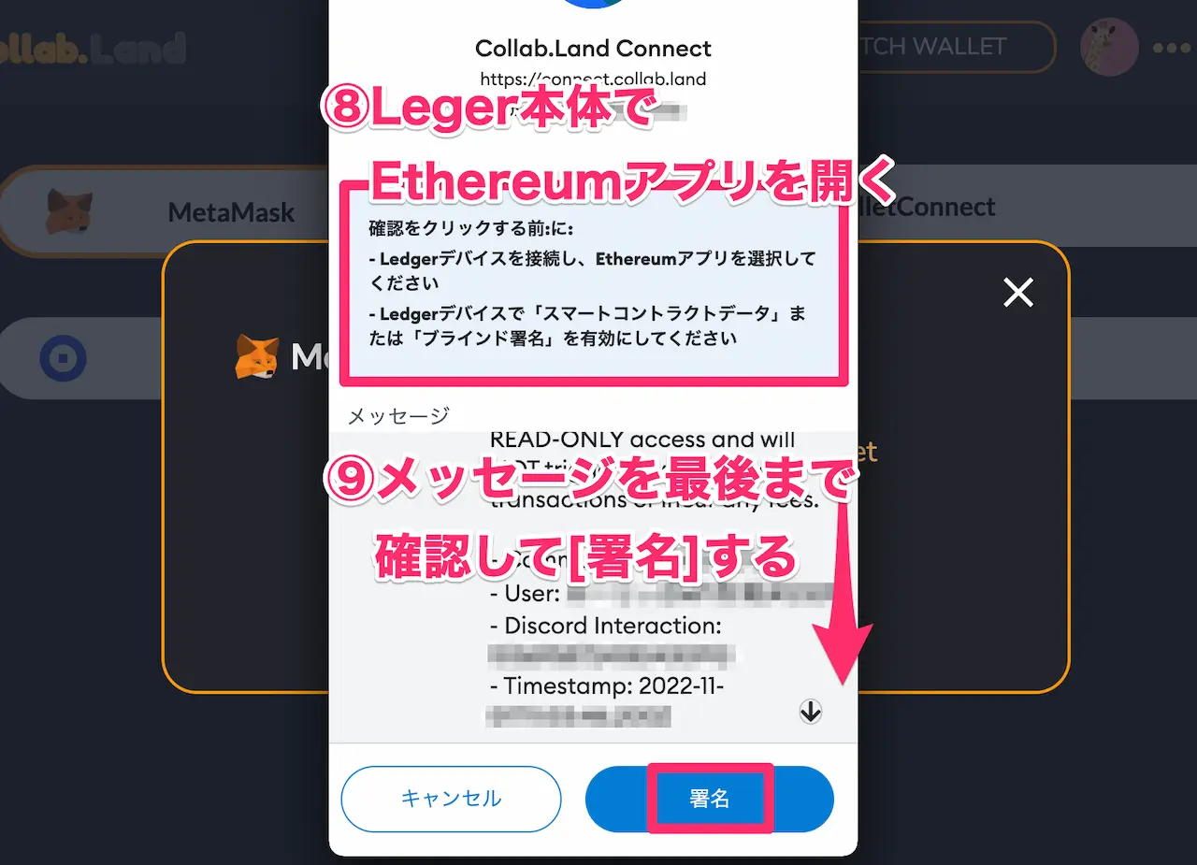Viewport: 1197px width, 865px height.
Task: Click the Discord Interaction line
Action: (x=606, y=626)
